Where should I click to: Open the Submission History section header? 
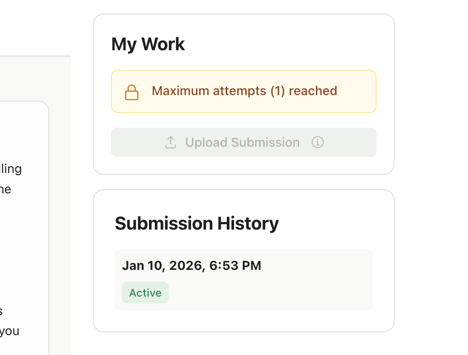pos(196,223)
